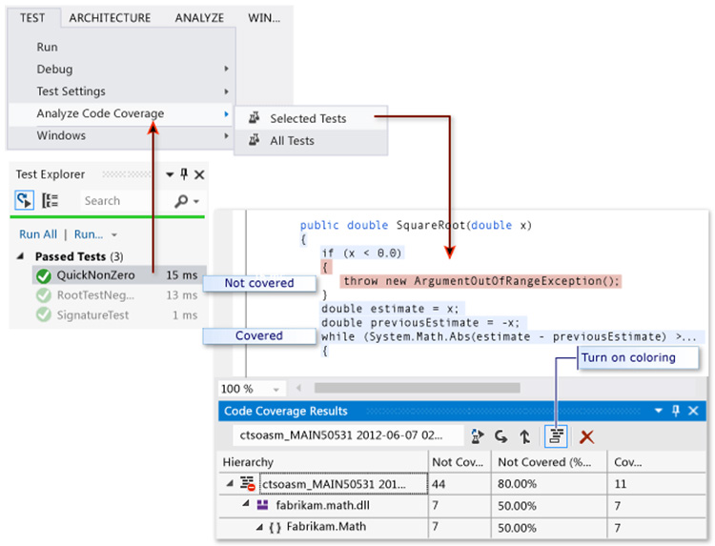
Task: Click the up arrow icon in coverage toolbar
Action: 524,435
